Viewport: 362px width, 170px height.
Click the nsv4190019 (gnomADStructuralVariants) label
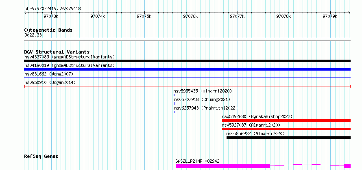[x=70, y=65]
